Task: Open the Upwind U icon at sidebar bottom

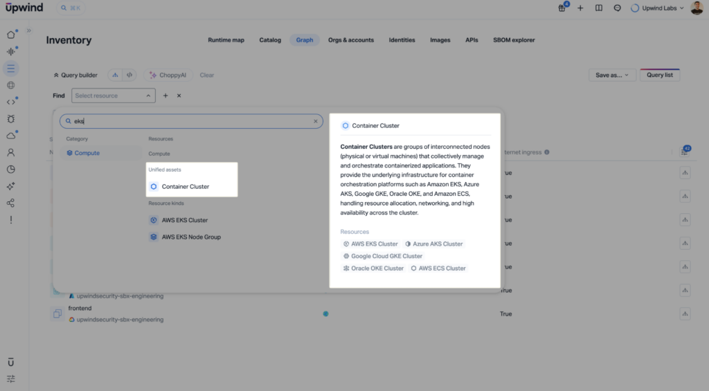Action: [11, 362]
